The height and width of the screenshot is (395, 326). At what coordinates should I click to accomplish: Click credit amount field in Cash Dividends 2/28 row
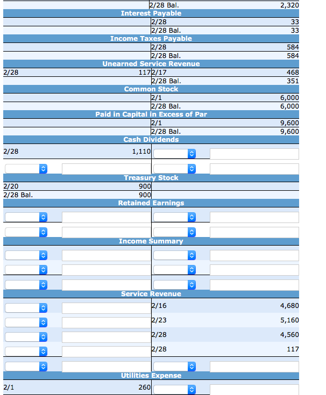tap(254, 154)
